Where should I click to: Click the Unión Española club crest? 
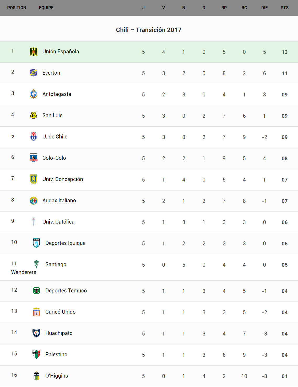point(34,52)
